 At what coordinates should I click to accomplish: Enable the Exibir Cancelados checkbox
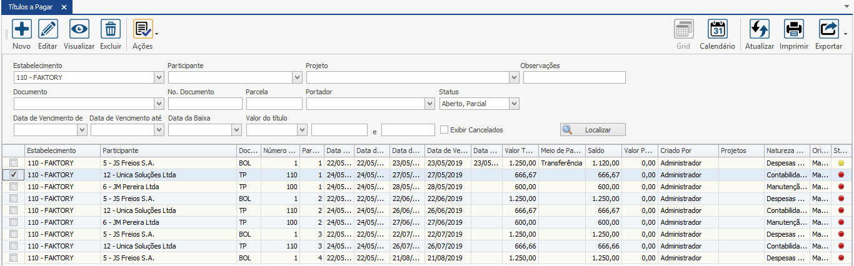(444, 130)
